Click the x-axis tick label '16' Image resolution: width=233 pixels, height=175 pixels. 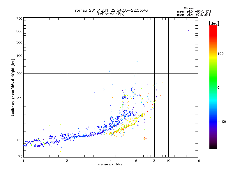[x=198, y=161]
